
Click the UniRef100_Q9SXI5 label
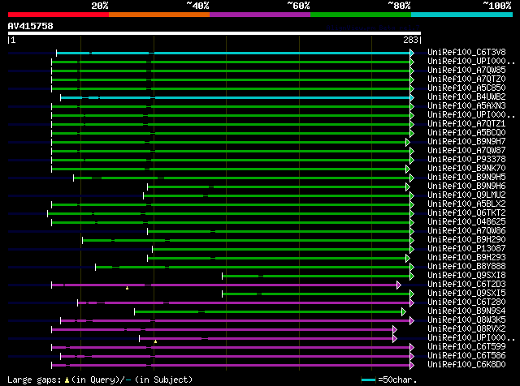tap(466, 294)
